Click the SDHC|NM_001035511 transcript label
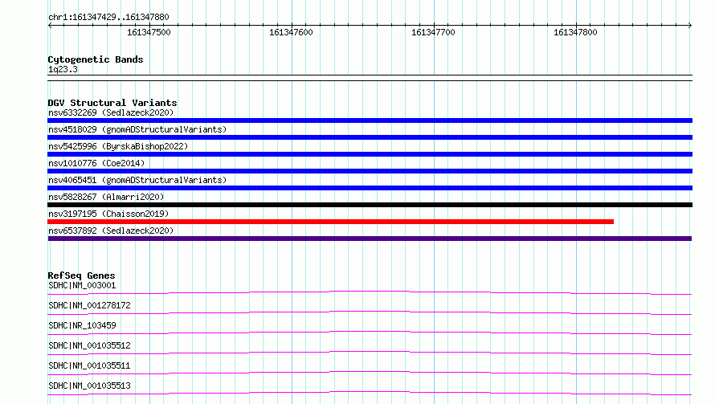This screenshot has width=715, height=404. (x=89, y=365)
